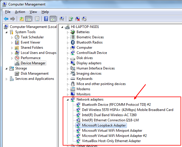Viewport: 182px width, 147px height.
Task: Expand the Display adapters category
Action: click(x=68, y=63)
